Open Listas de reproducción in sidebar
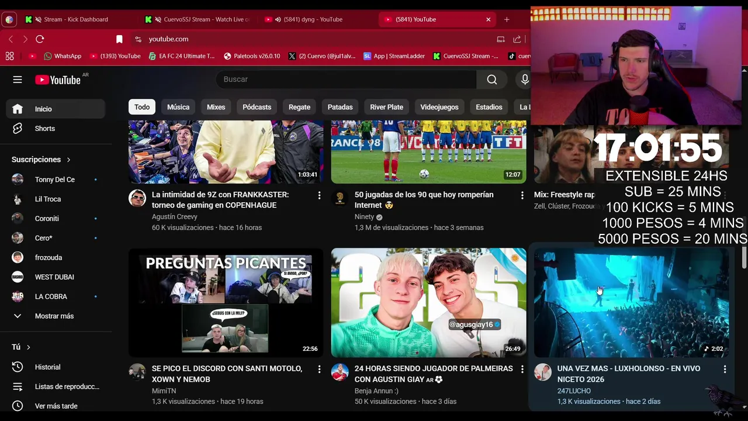This screenshot has width=748, height=421. pyautogui.click(x=56, y=387)
